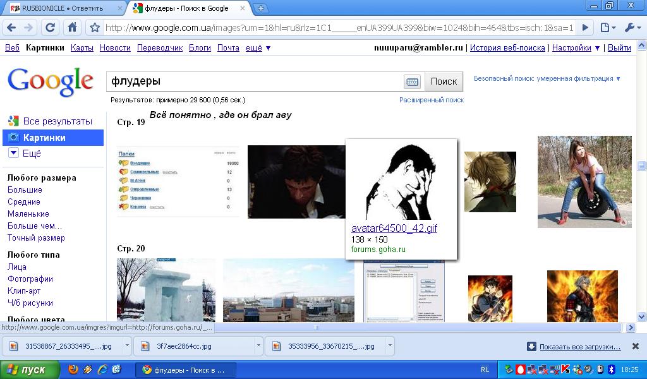Filter by Ч/б рисунки type

(x=30, y=303)
